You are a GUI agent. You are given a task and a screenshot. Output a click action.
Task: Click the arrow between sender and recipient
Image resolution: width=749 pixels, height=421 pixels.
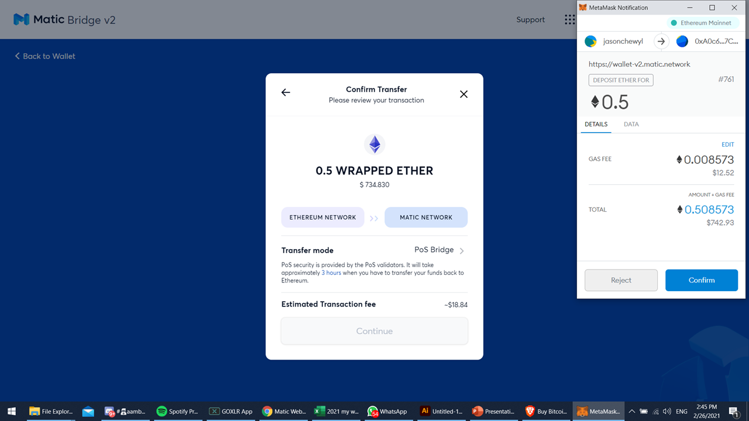[661, 42]
